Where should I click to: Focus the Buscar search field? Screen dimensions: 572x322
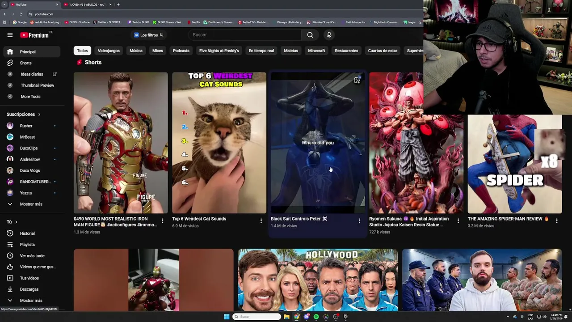click(245, 35)
